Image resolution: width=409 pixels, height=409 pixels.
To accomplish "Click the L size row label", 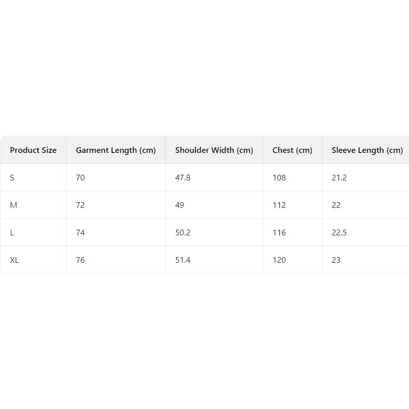I will (x=12, y=233).
